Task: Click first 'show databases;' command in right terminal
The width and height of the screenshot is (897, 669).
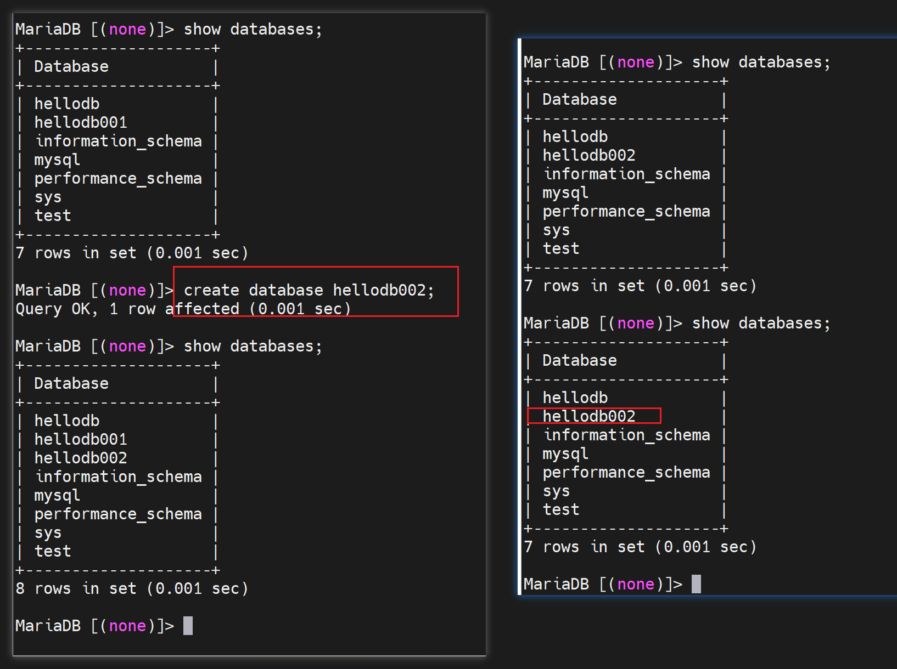Action: [761, 62]
